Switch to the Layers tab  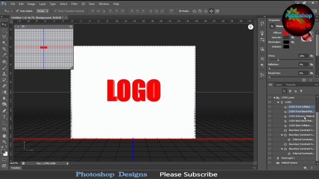pyautogui.click(x=279, y=85)
